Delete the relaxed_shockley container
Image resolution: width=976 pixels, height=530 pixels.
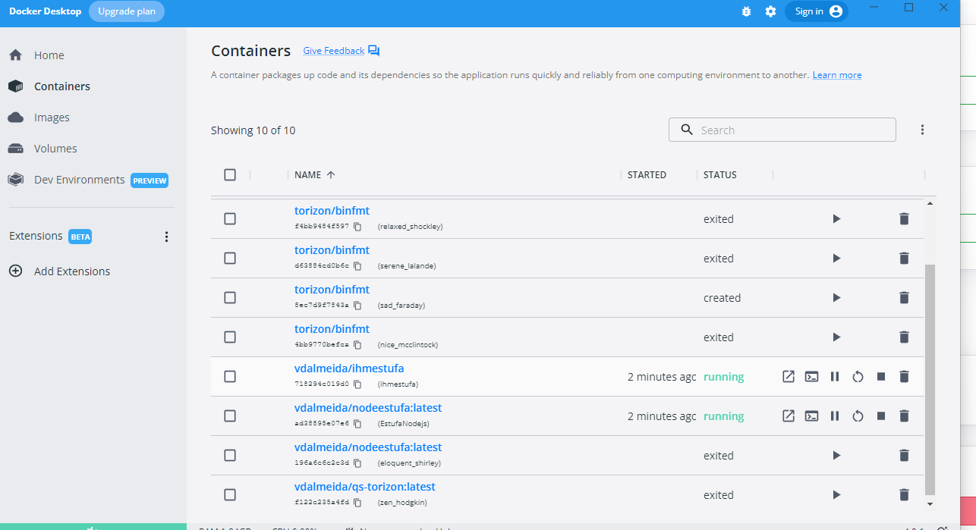click(904, 218)
